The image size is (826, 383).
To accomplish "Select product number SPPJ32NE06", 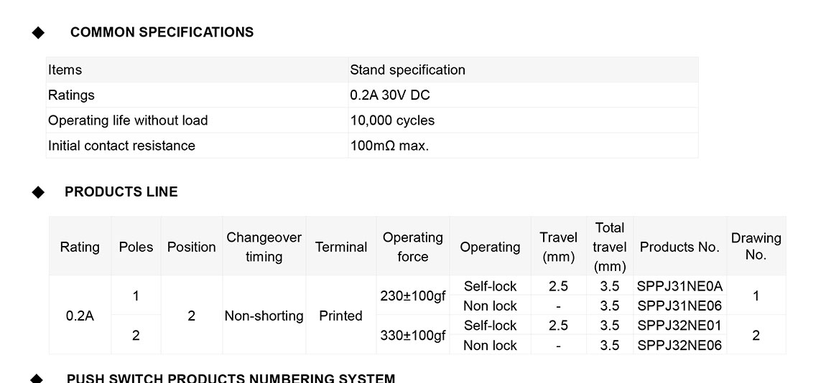I will (x=679, y=345).
